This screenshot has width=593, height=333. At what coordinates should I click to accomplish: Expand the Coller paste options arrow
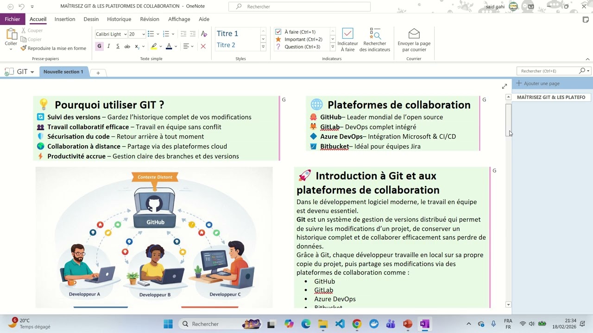pos(11,49)
